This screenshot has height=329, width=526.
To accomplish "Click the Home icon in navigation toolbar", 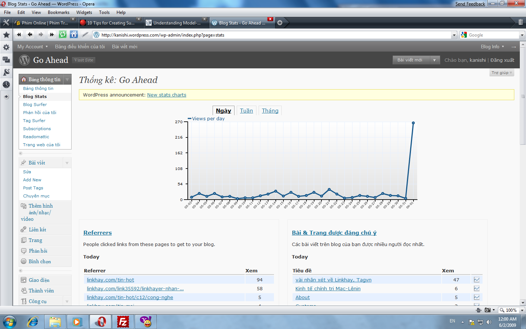I will [74, 35].
